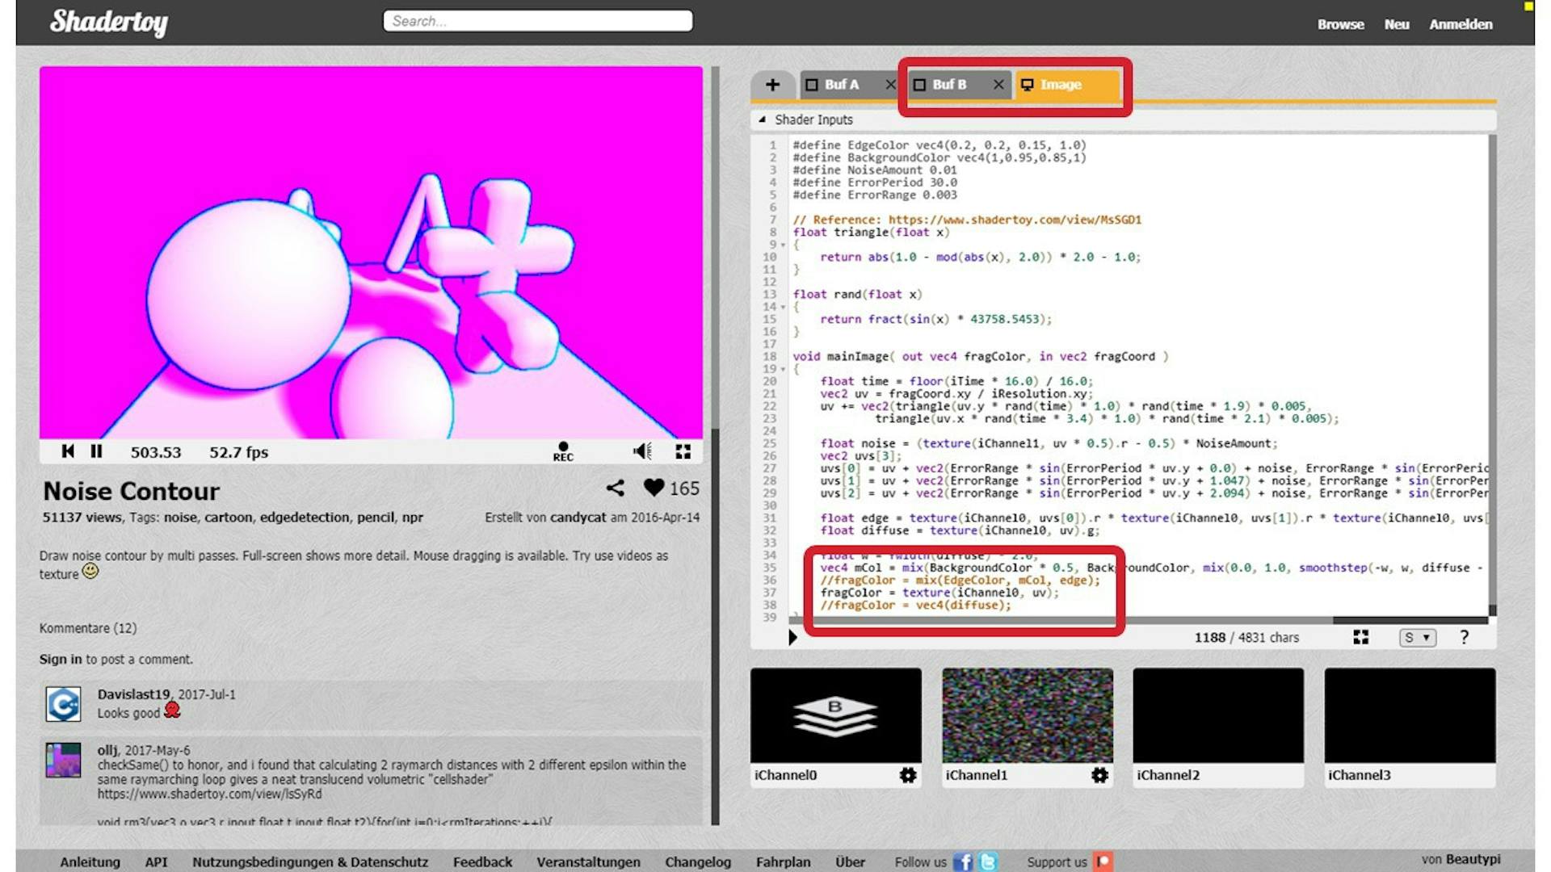Select the iChannel1 noise texture thumbnail
The image size is (1551, 872).
[x=1027, y=715]
